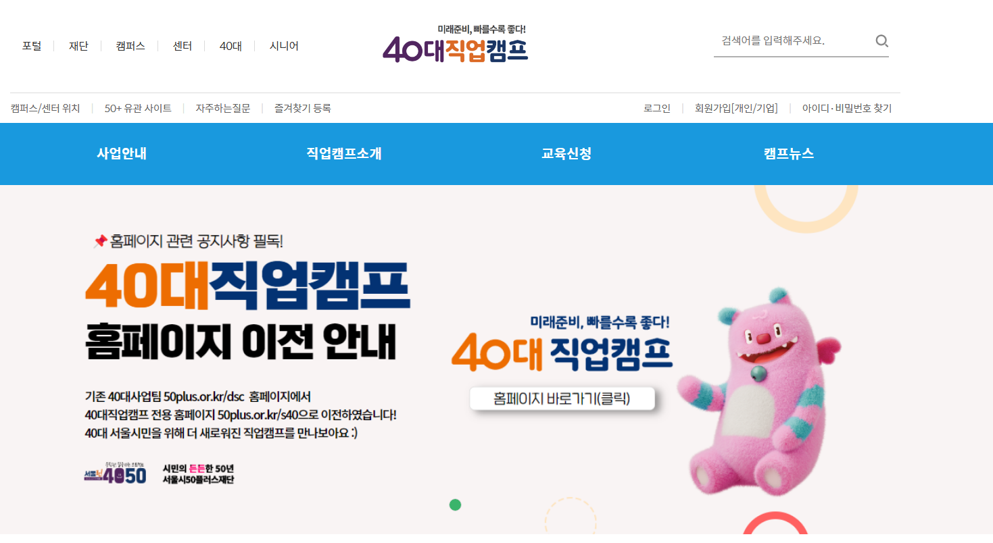Open the 직업캠프소개 main menu
Image resolution: width=993 pixels, height=543 pixels.
tap(344, 153)
